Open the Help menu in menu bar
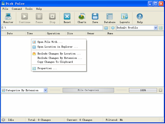165x124 pixels. pos(39,9)
